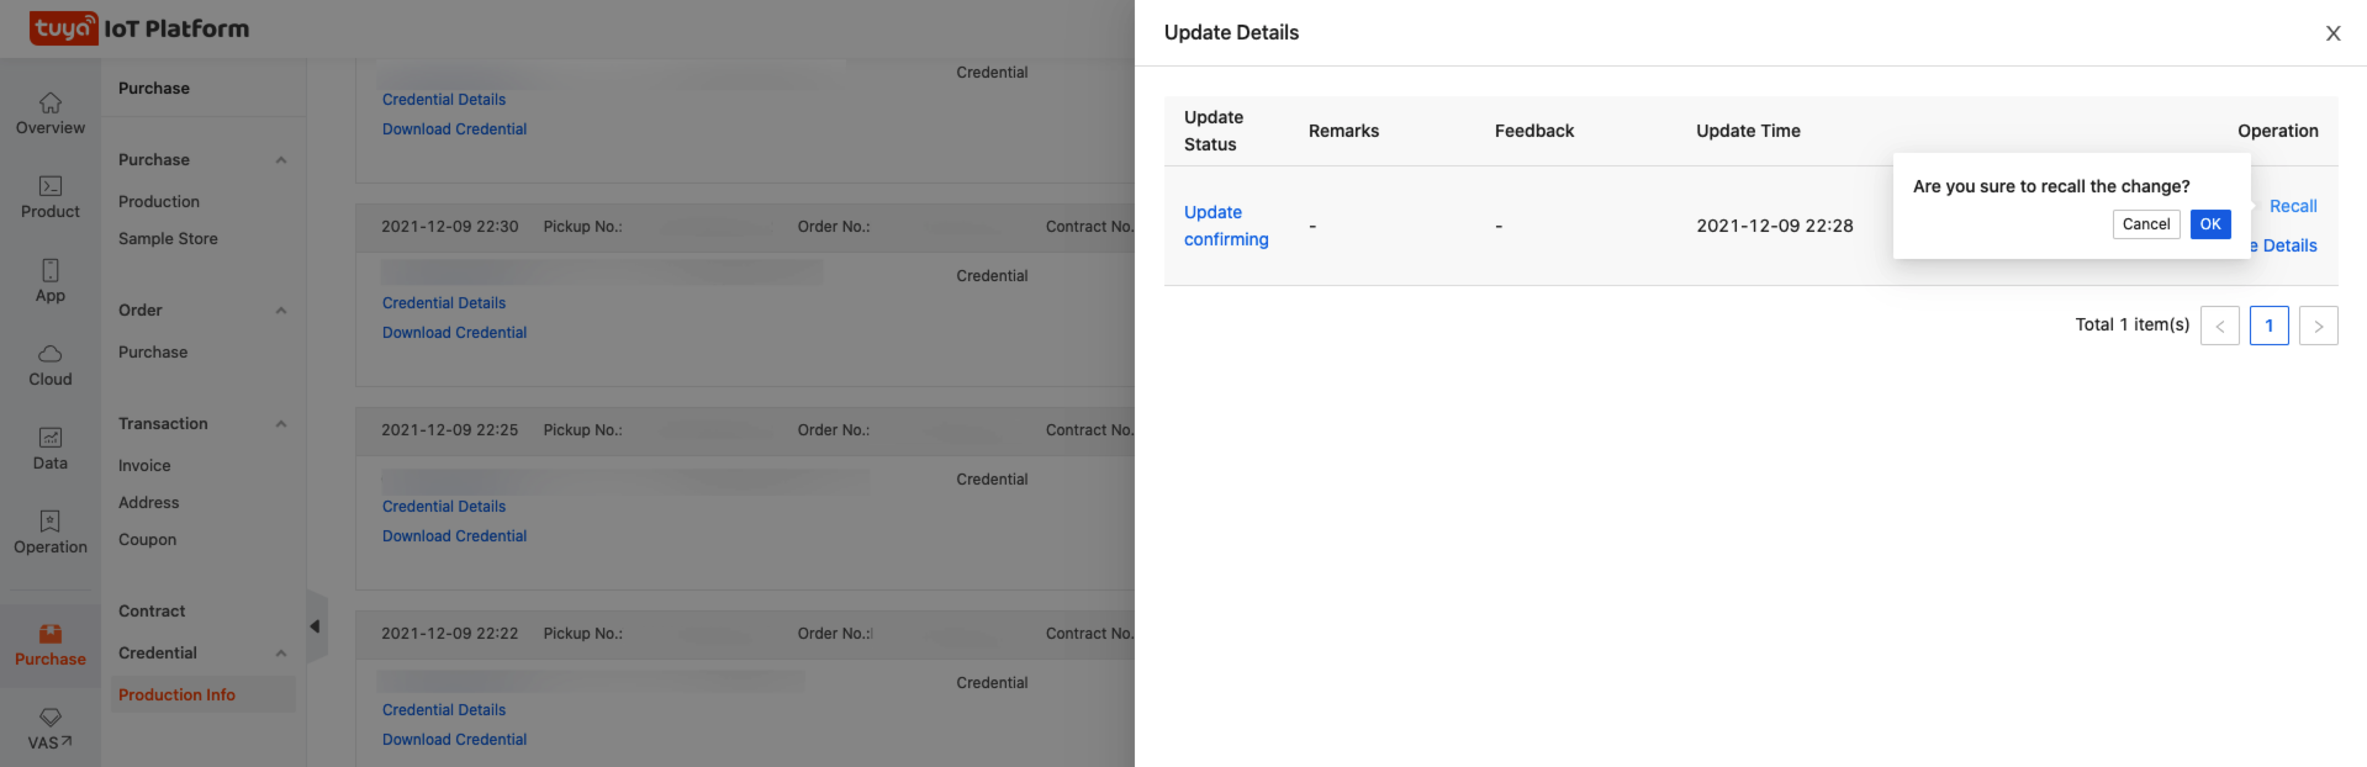Close the Update Details panel

tap(2332, 33)
